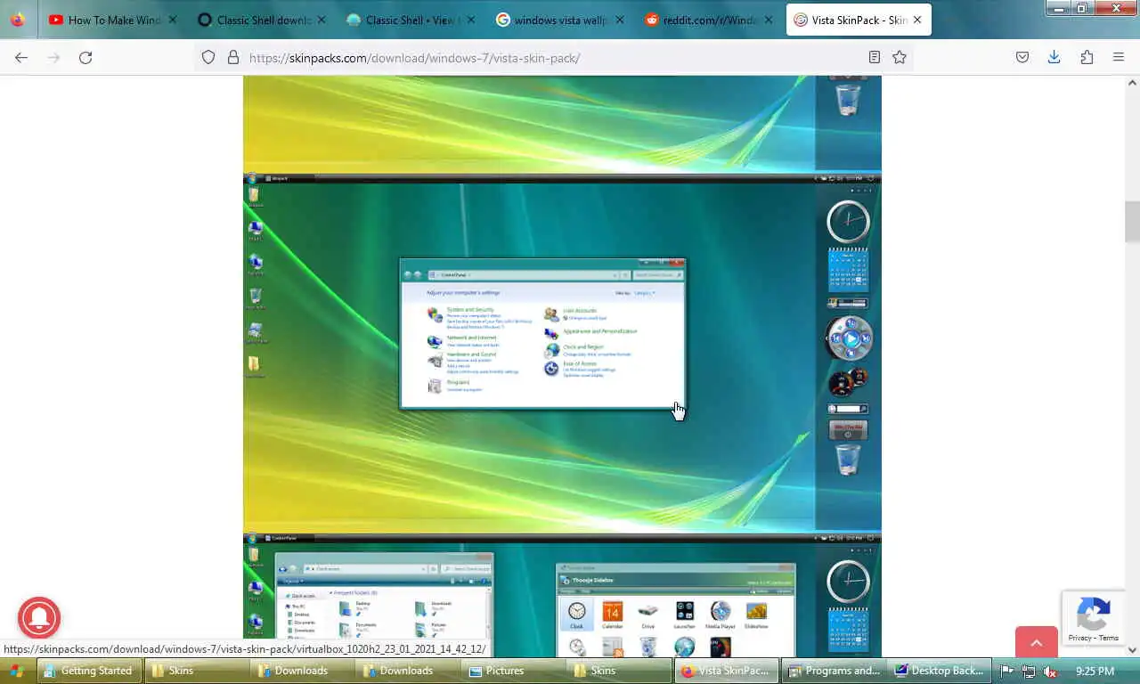Open the Firefox application hamburger menu
The image size is (1140, 684).
point(1119,57)
